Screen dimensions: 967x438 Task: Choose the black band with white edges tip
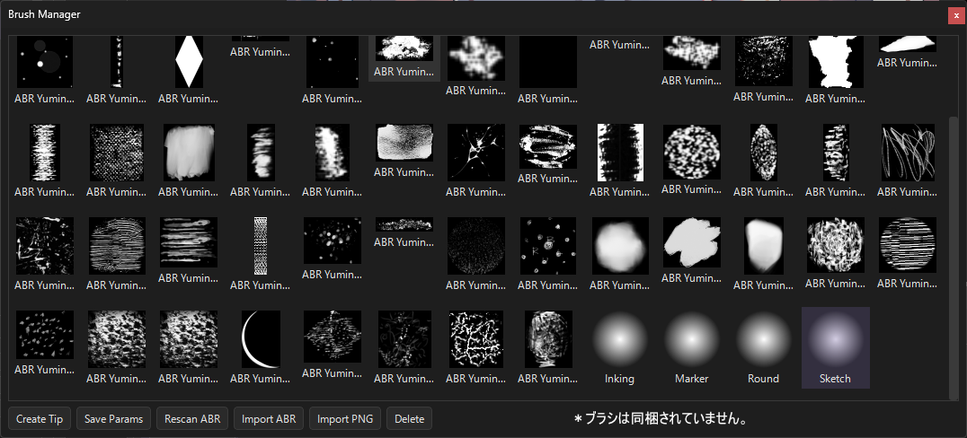click(x=619, y=153)
